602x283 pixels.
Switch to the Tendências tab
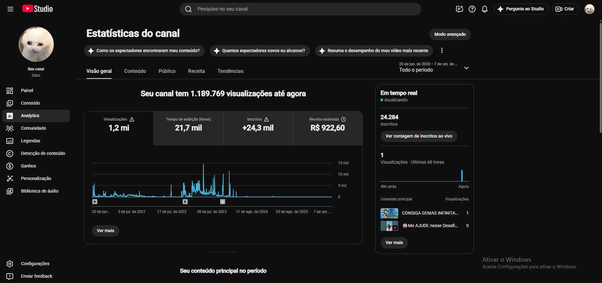(230, 71)
